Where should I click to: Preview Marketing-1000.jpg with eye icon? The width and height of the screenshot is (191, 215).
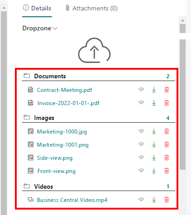141,131
